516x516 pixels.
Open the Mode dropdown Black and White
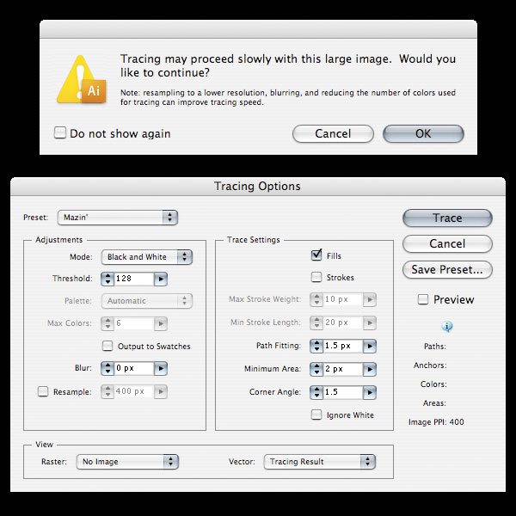coord(147,257)
